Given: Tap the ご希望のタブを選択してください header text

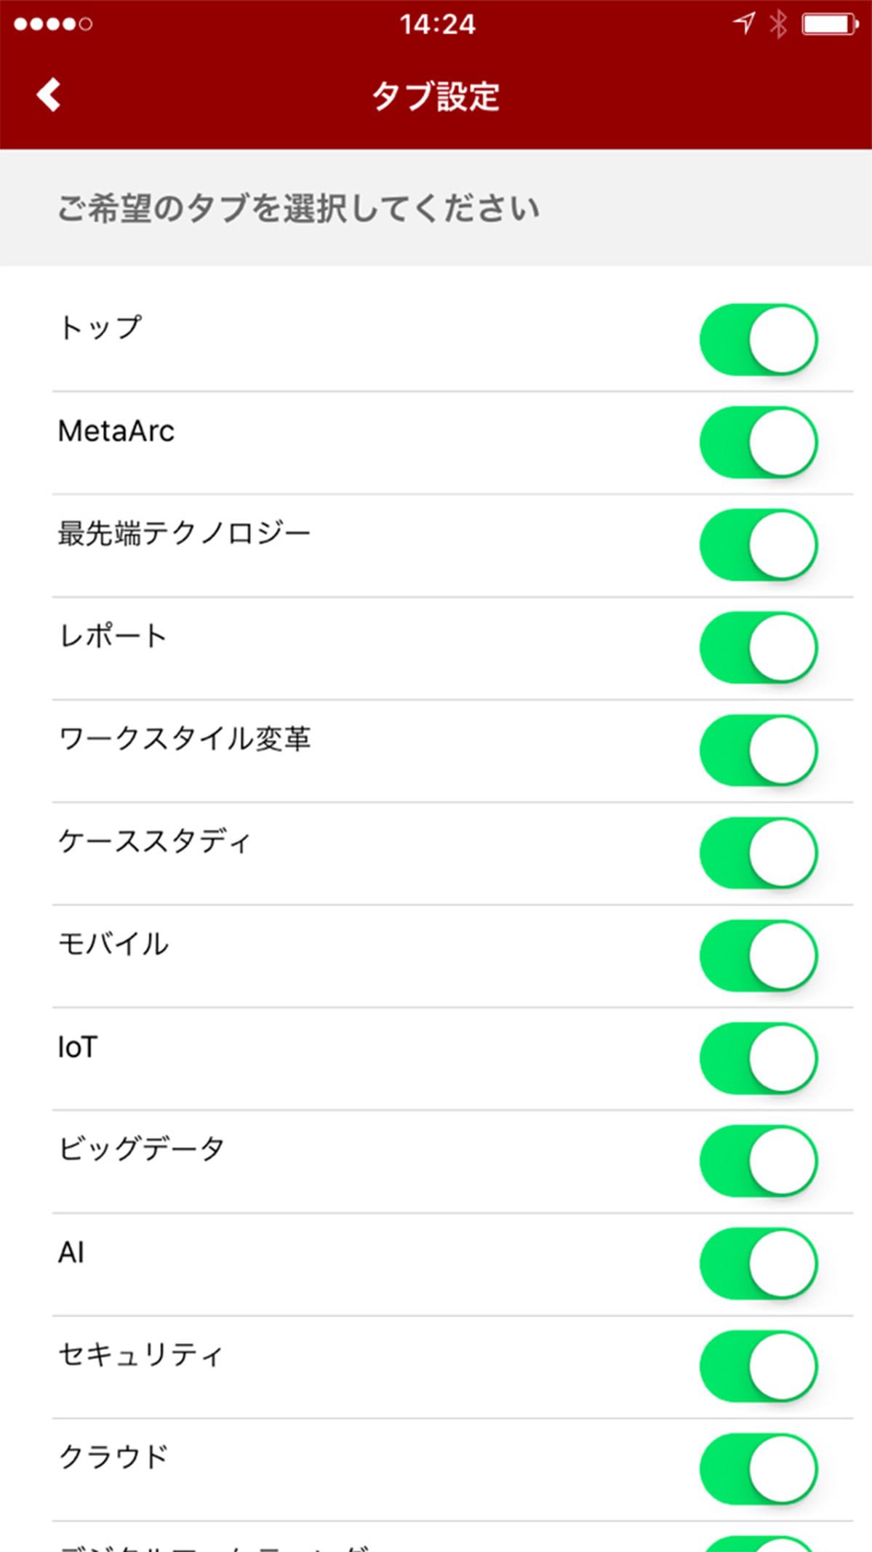Looking at the screenshot, I should [298, 209].
